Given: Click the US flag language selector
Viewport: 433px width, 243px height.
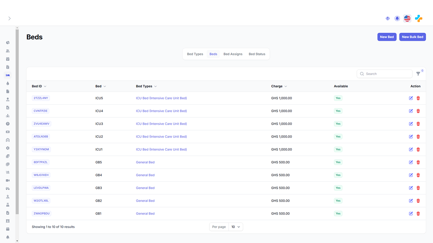Looking at the screenshot, I should click(x=407, y=19).
